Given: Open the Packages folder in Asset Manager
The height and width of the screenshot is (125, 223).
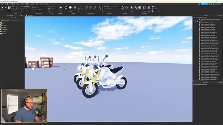Looking at the screenshot, I should coord(4,30).
